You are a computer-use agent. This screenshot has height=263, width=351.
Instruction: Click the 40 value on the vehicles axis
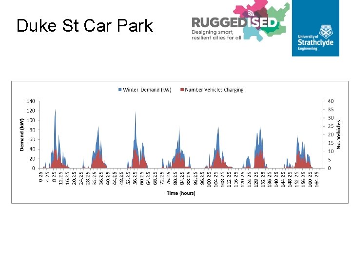[331, 101]
